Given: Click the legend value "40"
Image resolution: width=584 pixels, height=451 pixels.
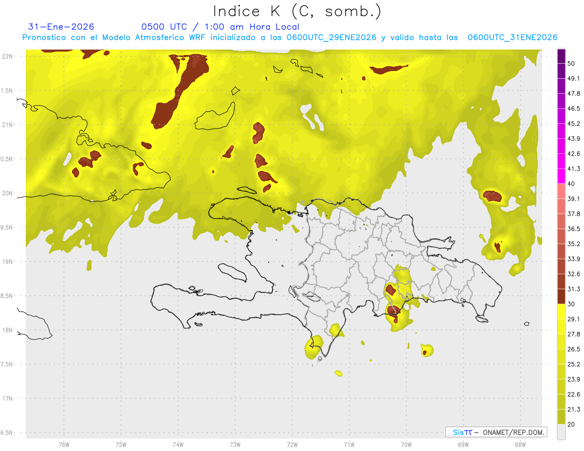Looking at the screenshot, I should coord(571,184).
